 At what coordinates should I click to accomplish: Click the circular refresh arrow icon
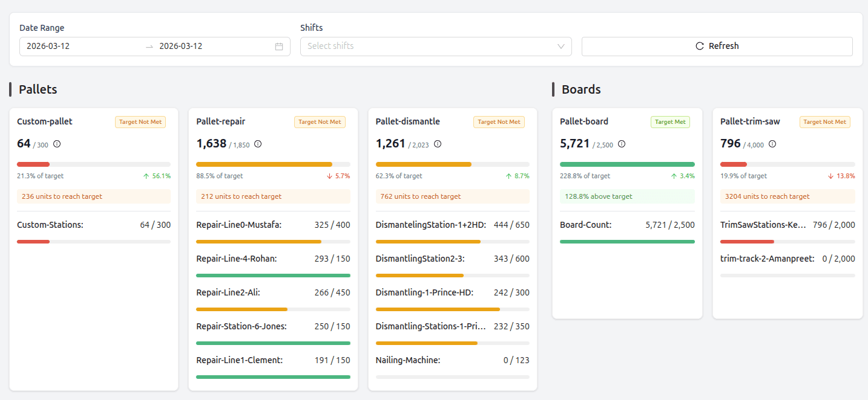699,45
